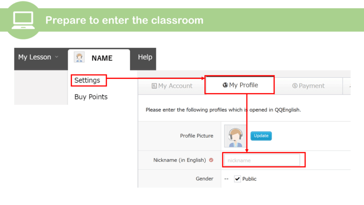Click the "Prepare to enter the classroom" heading
The width and height of the screenshot is (364, 205).
pos(124,20)
